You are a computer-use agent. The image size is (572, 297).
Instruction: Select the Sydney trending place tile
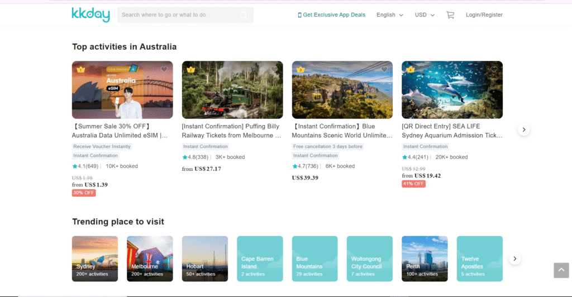tap(95, 258)
